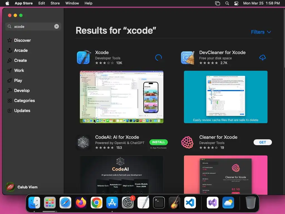Launch GarageBand from the Dock

(175, 203)
